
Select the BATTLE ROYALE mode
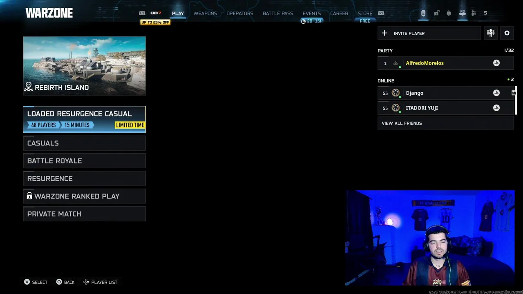coord(84,161)
